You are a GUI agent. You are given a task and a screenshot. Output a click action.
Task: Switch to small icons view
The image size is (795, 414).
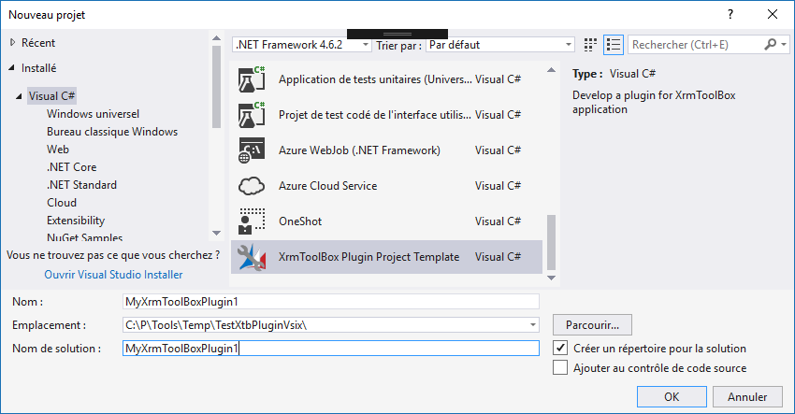tap(589, 45)
